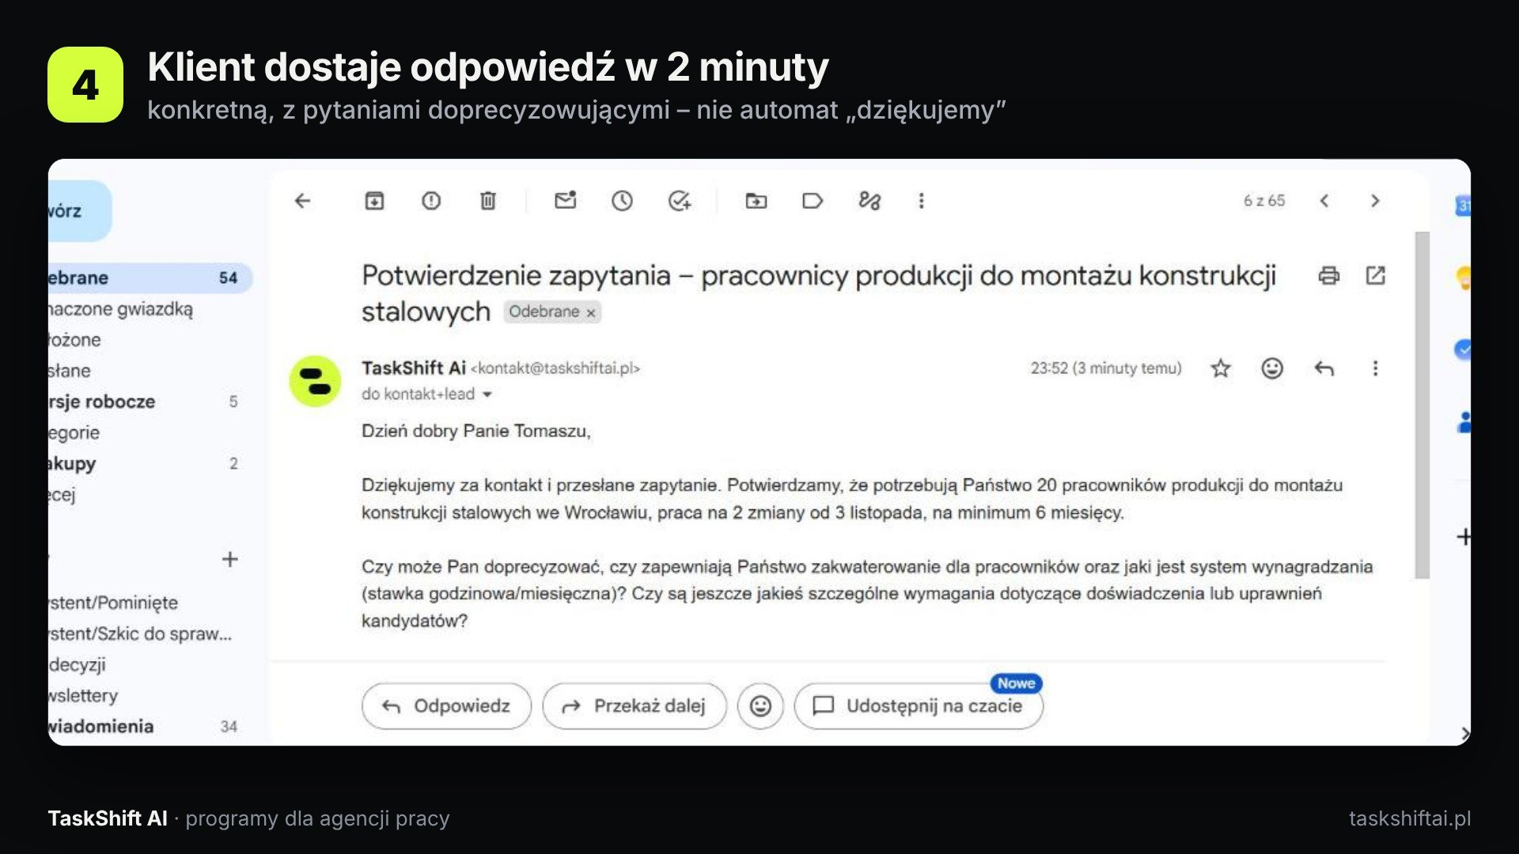Screen dimensions: 1519x854
Task: Report spam using exclamation icon
Action: [x=431, y=201]
